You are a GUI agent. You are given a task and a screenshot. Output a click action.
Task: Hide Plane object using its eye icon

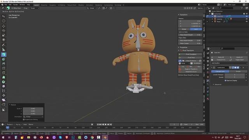tap(247, 21)
